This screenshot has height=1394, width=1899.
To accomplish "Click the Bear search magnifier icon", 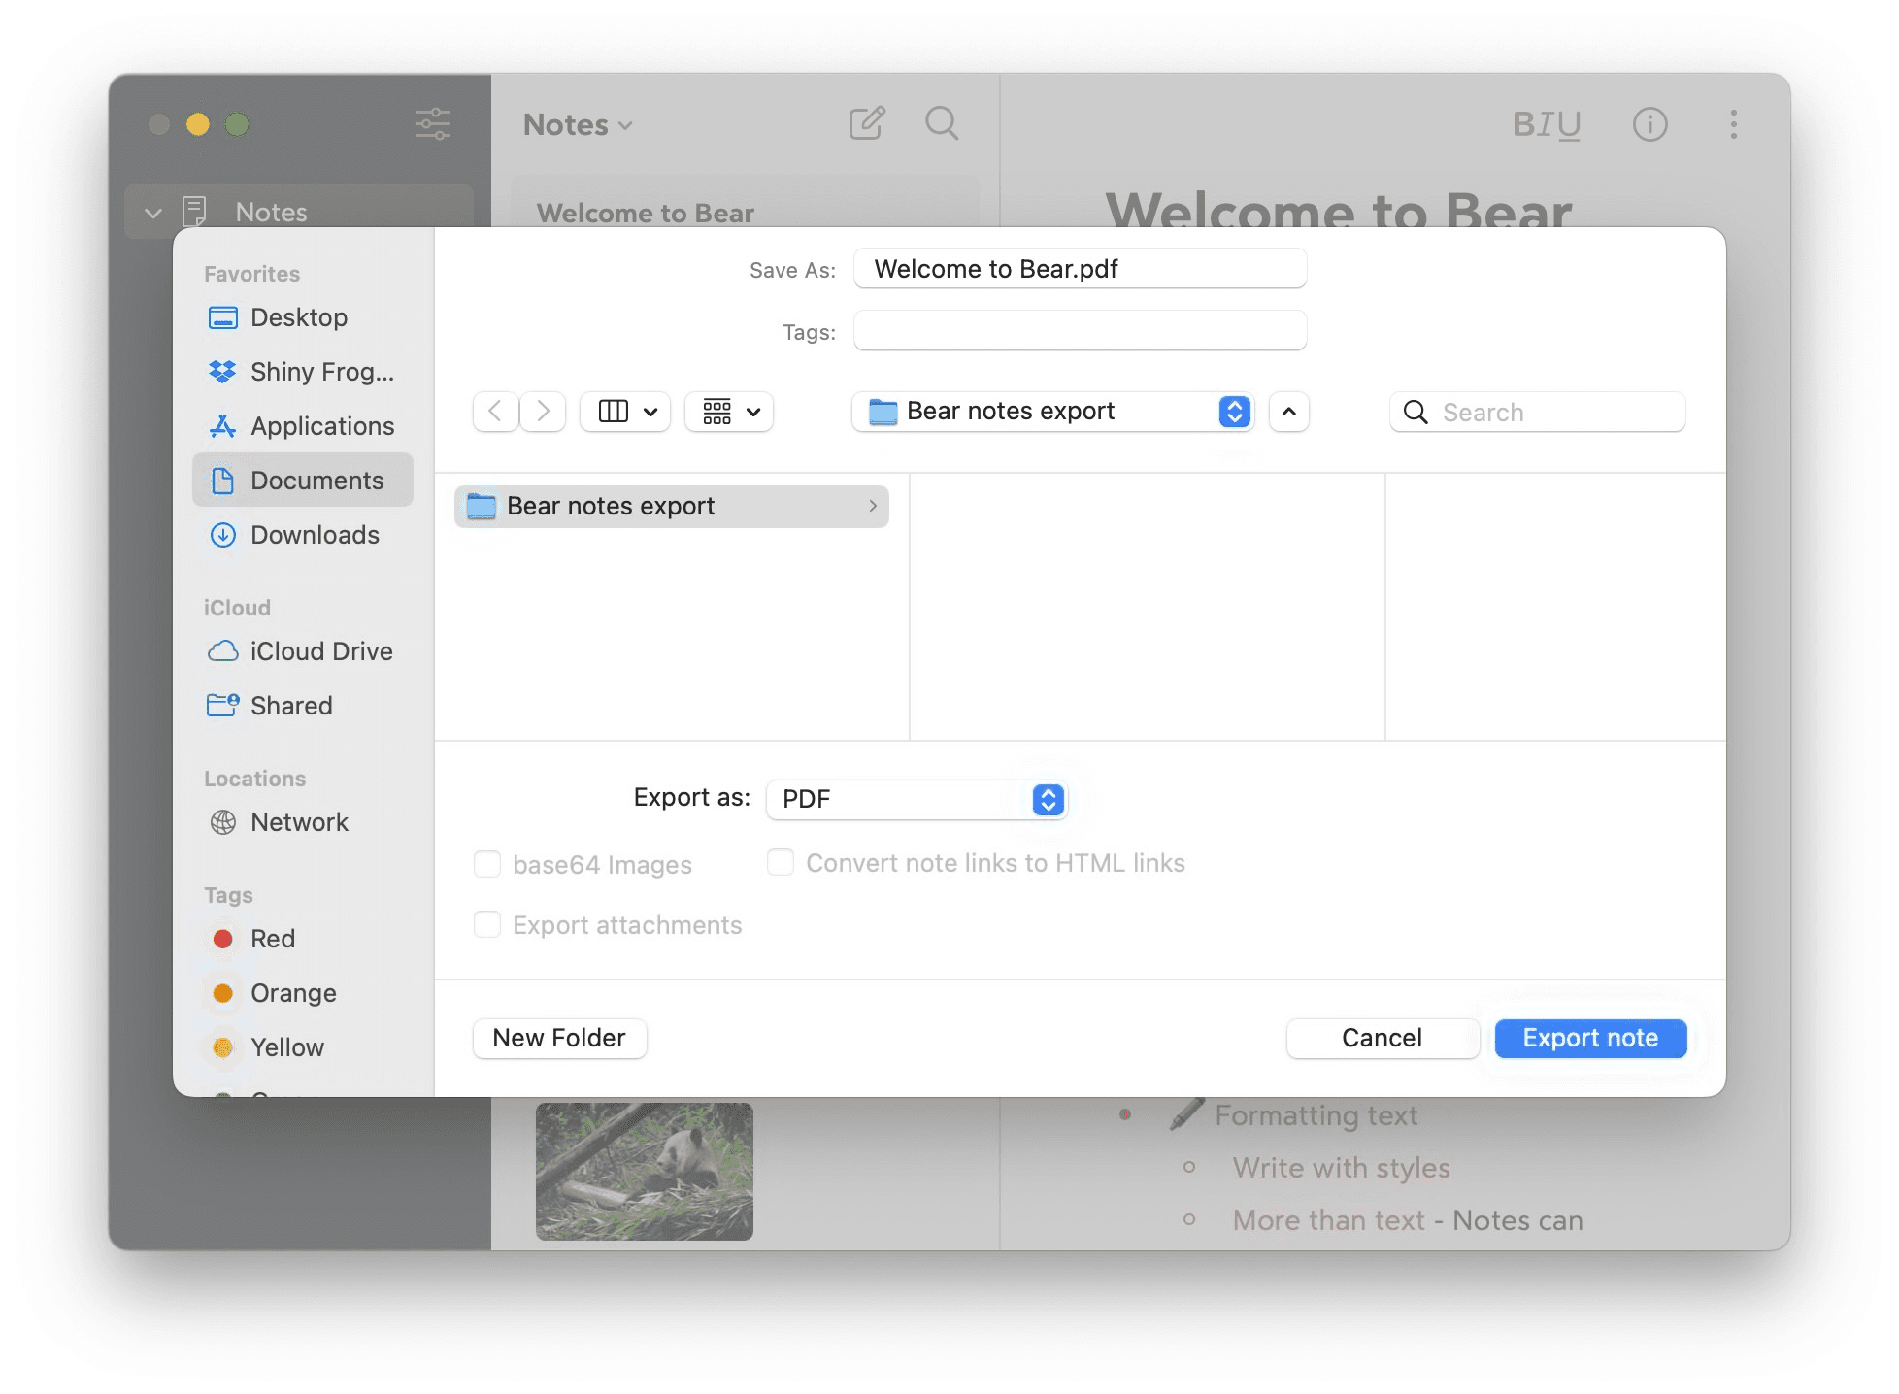I will pyautogui.click(x=941, y=123).
